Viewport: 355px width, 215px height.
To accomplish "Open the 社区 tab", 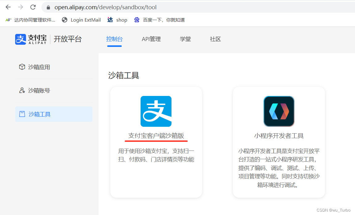I will click(215, 39).
